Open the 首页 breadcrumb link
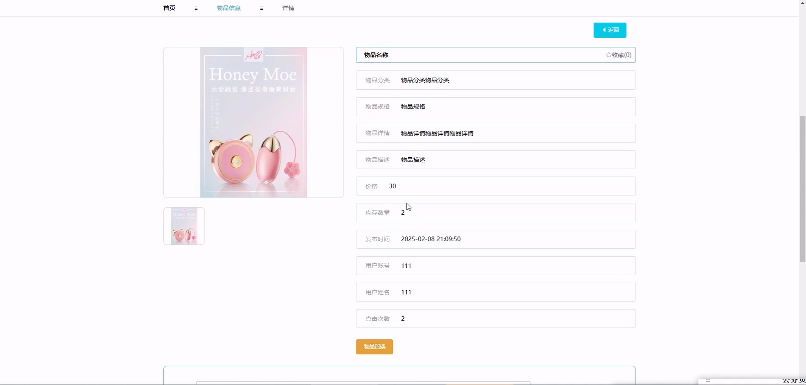 click(169, 8)
